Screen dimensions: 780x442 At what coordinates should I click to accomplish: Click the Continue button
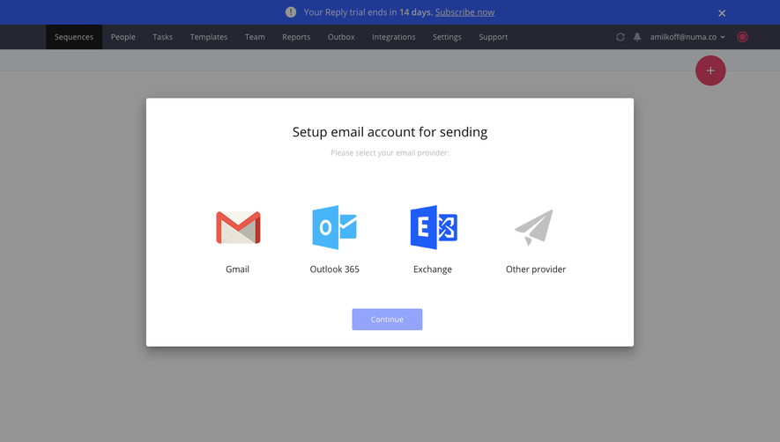pyautogui.click(x=387, y=320)
